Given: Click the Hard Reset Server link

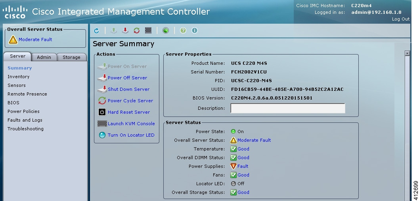Looking at the screenshot, I should [x=129, y=112].
